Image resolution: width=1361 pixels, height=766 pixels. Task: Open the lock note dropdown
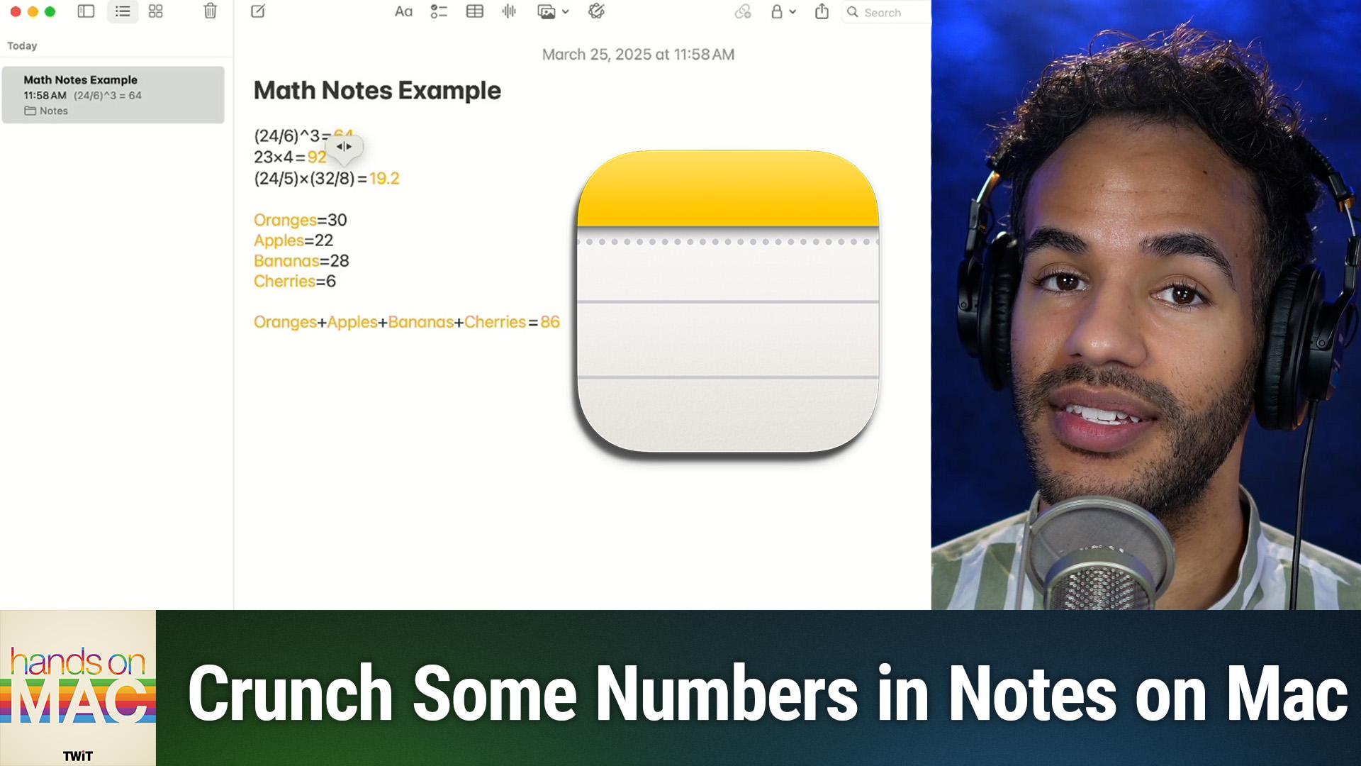coord(783,11)
